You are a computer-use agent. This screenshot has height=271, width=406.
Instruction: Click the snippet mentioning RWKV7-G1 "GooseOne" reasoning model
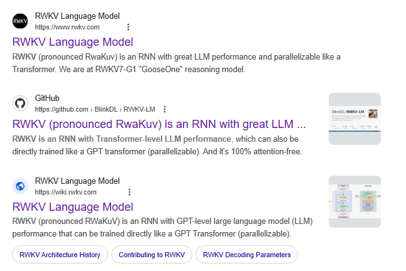tap(177, 63)
